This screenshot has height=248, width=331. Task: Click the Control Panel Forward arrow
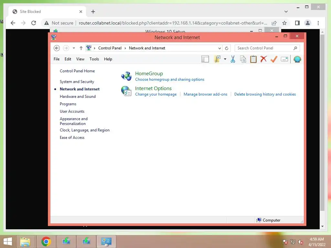click(x=66, y=48)
